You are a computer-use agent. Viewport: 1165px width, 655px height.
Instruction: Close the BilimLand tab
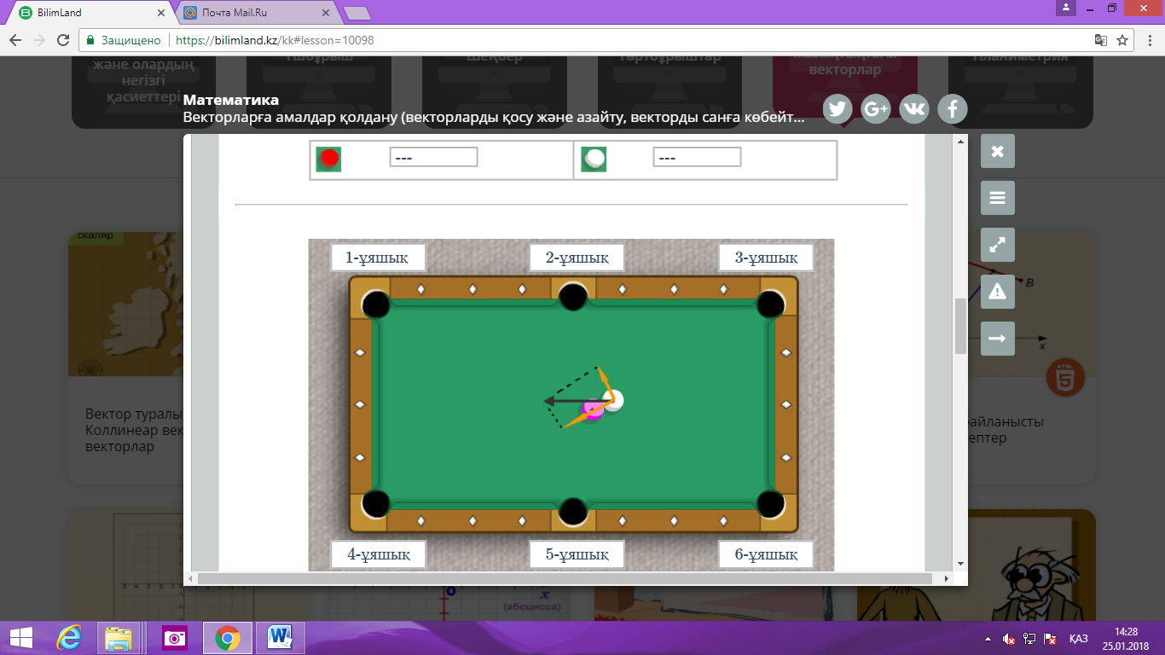tap(160, 13)
